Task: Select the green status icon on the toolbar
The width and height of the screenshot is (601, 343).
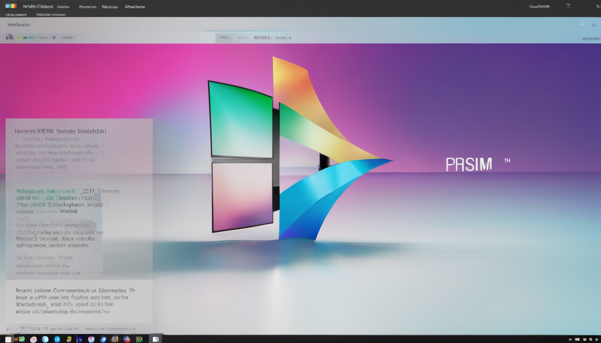Action: (26, 37)
